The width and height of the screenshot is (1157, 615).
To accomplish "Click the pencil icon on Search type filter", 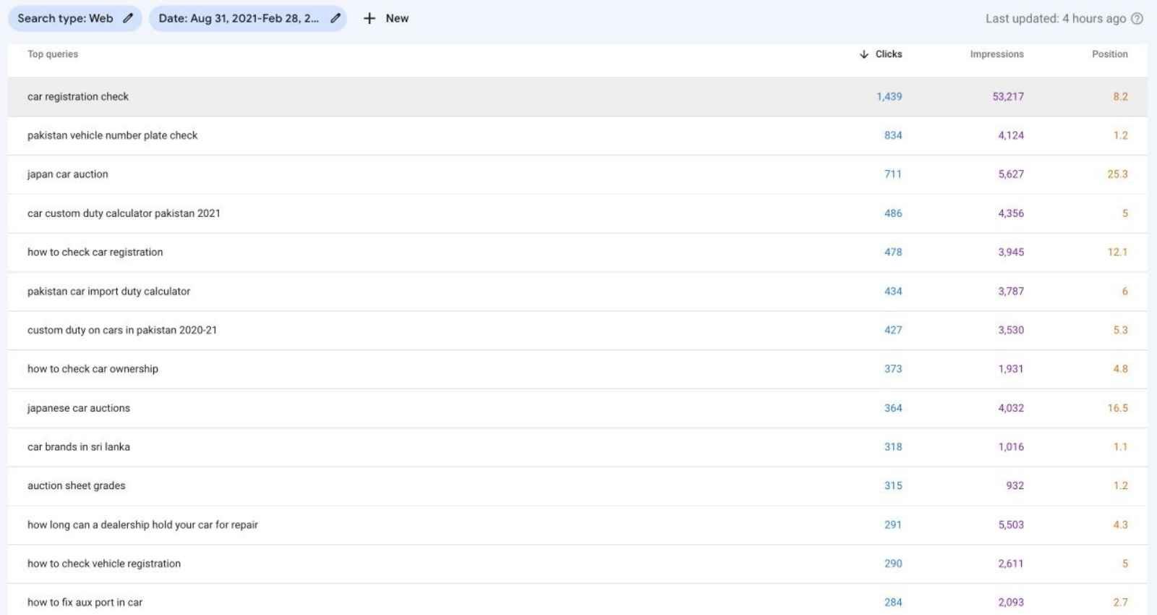I will [128, 19].
